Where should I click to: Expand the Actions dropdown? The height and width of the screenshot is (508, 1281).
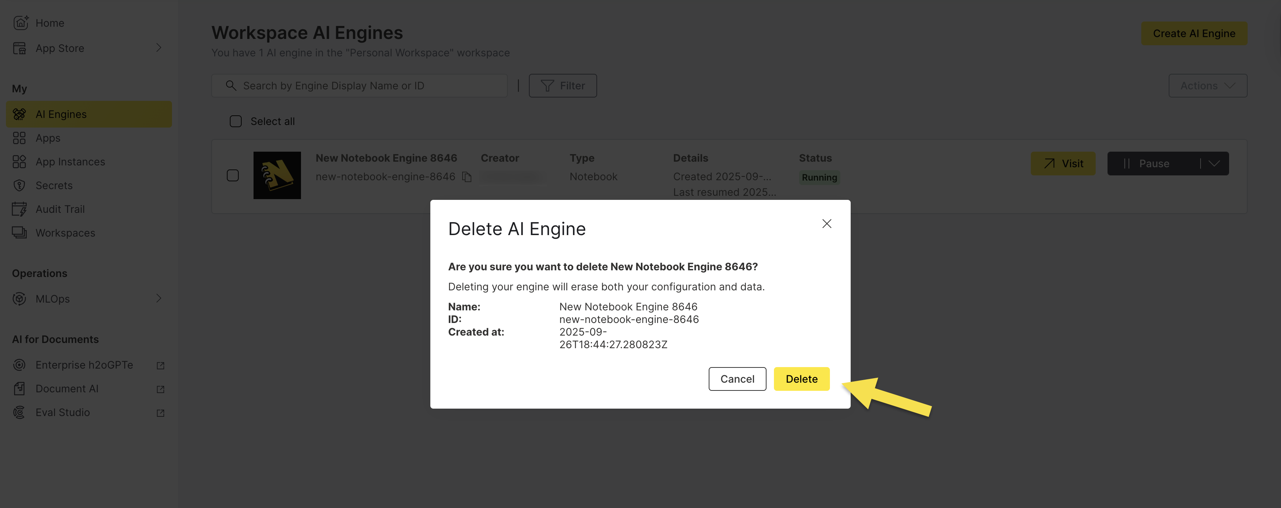coord(1207,85)
